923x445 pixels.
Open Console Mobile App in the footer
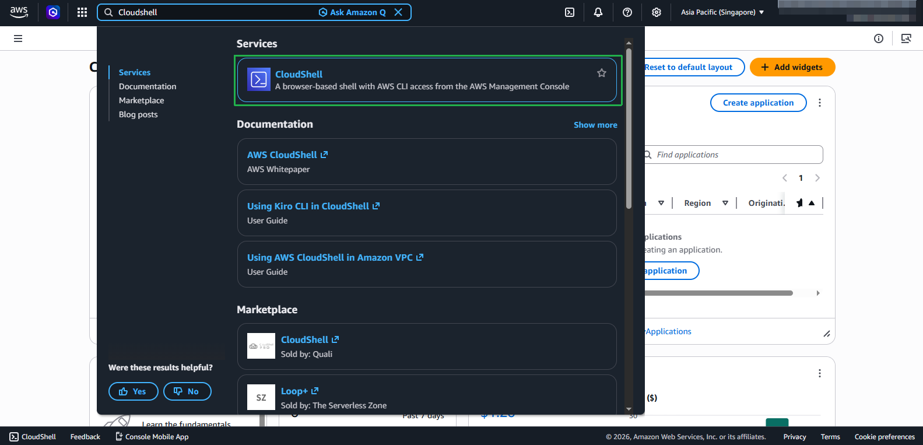pyautogui.click(x=152, y=437)
